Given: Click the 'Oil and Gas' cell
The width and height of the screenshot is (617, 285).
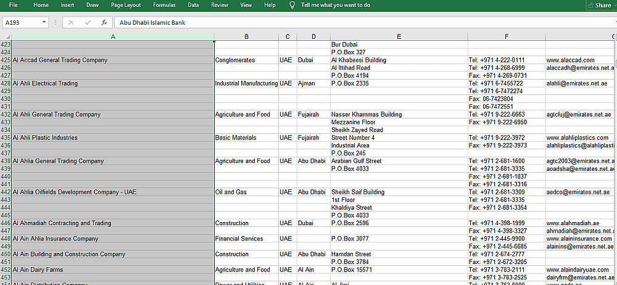Looking at the screenshot, I should tap(246, 192).
